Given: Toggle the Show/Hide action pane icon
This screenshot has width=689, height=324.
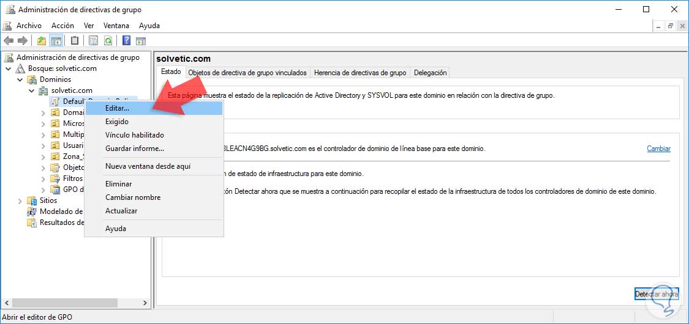Looking at the screenshot, I should click(141, 41).
